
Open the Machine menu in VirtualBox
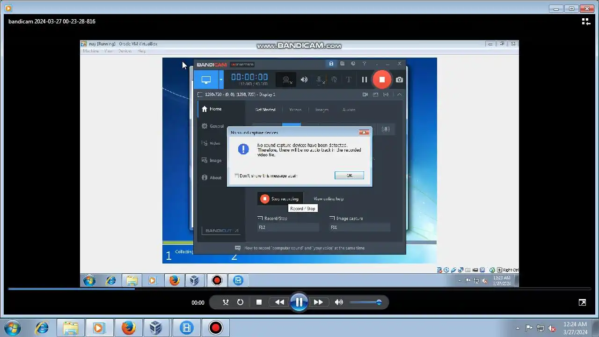(x=91, y=51)
